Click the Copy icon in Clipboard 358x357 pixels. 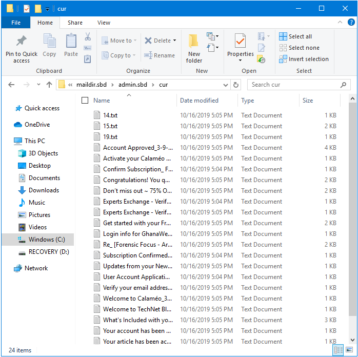49,41
